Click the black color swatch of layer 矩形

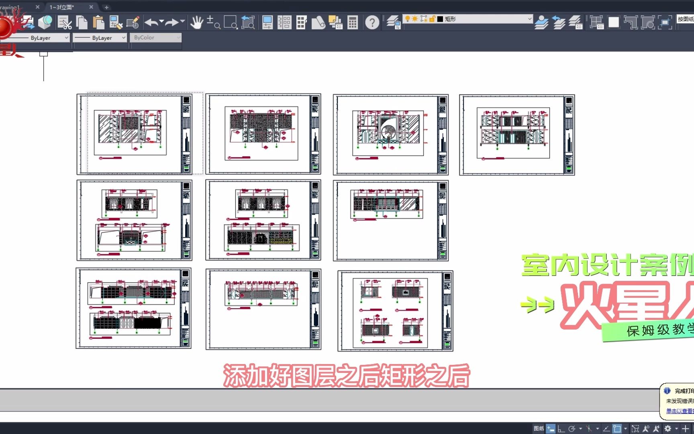(x=440, y=19)
